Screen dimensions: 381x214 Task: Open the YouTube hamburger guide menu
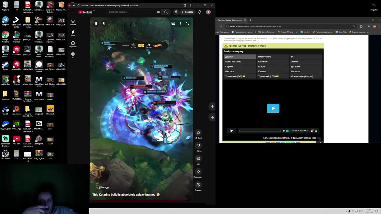(73, 12)
